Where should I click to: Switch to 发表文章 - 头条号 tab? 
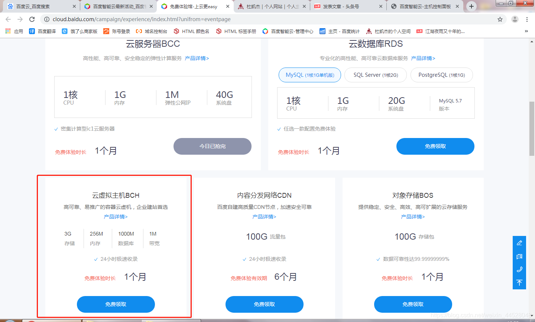(x=348, y=6)
